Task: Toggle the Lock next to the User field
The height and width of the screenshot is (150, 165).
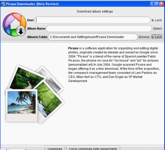Action: click(x=157, y=20)
